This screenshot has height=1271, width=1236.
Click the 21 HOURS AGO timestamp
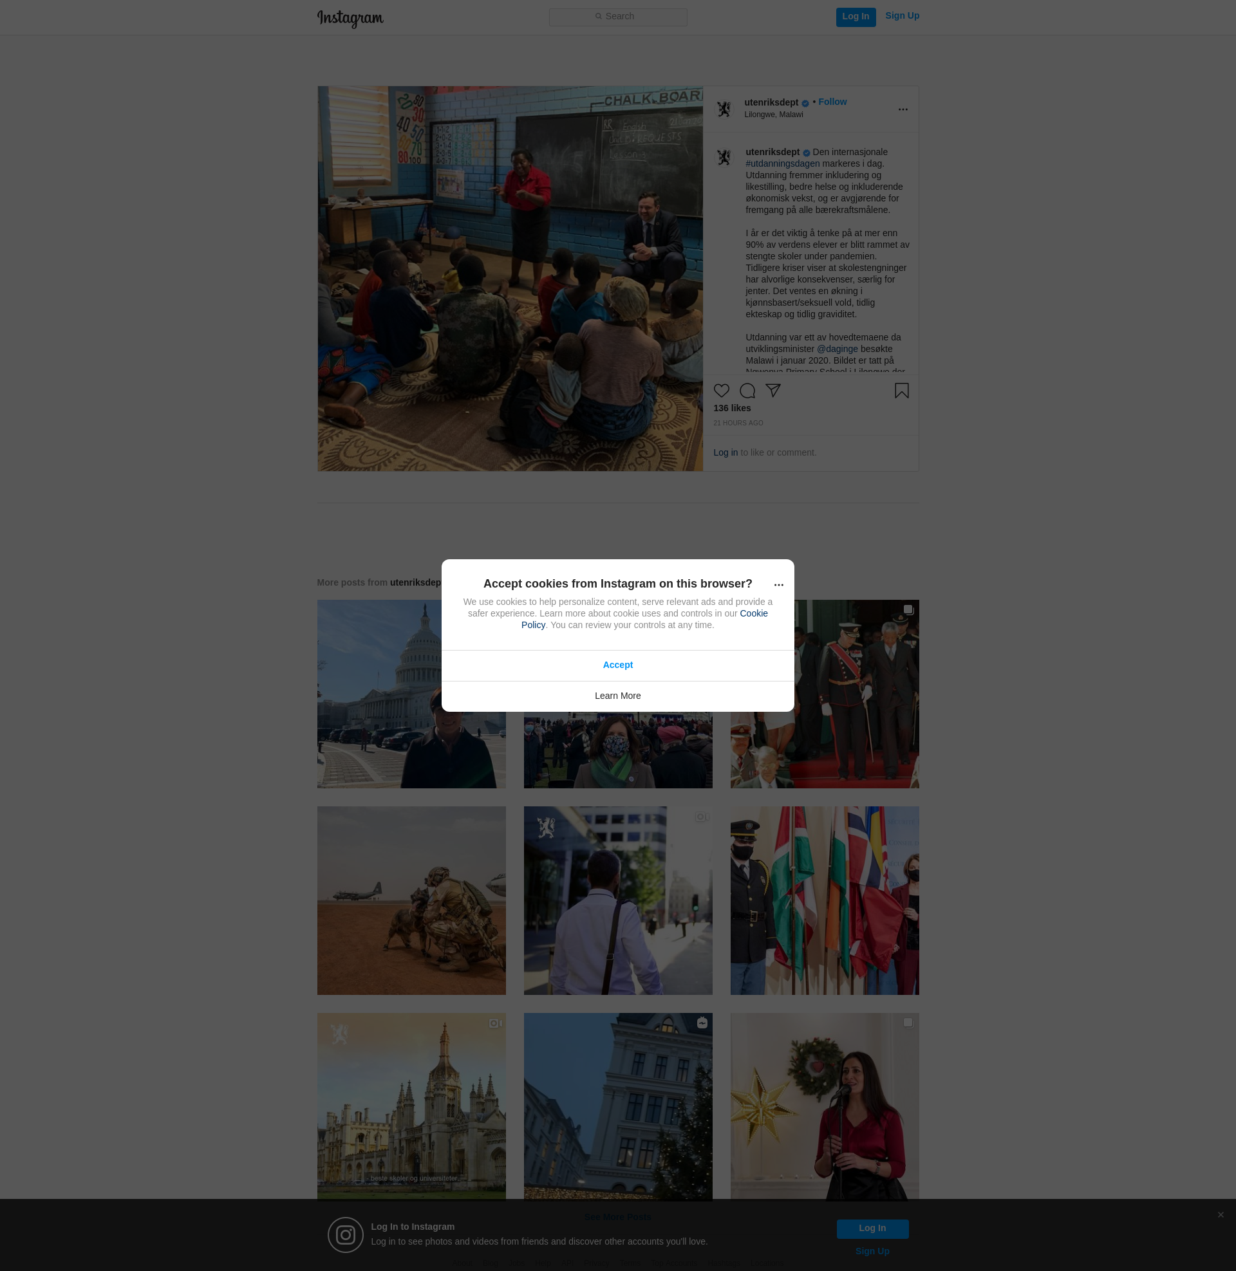pos(738,423)
